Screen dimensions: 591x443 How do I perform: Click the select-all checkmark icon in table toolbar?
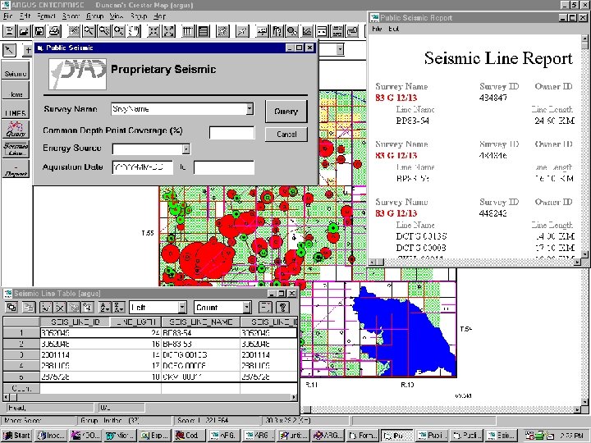(x=46, y=308)
